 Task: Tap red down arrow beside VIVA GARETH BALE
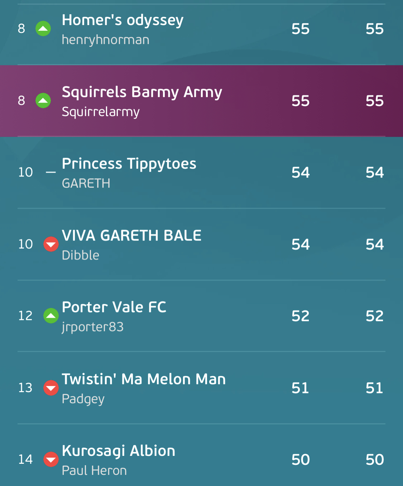[x=51, y=244]
